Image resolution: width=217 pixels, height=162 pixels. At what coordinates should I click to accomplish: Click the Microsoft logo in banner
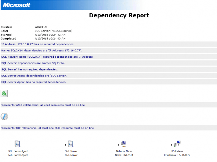[x=17, y=5]
